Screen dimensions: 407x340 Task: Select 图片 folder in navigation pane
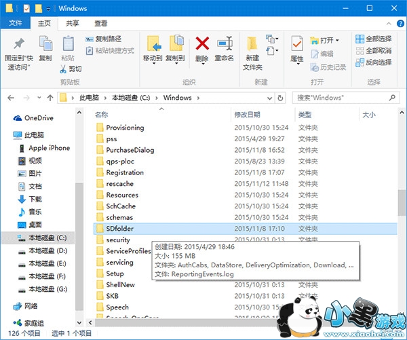pyautogui.click(x=30, y=174)
